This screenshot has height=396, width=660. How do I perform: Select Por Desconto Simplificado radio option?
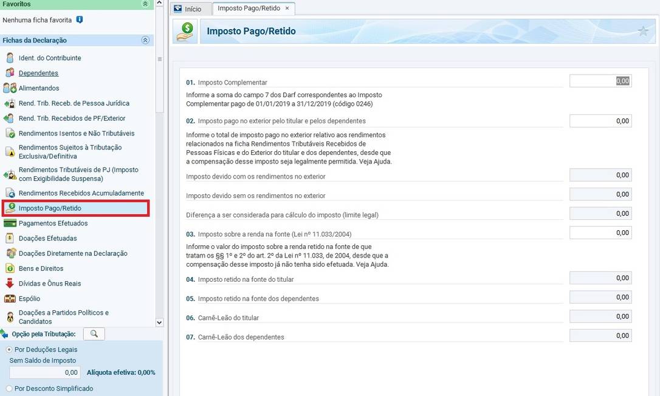(9, 388)
